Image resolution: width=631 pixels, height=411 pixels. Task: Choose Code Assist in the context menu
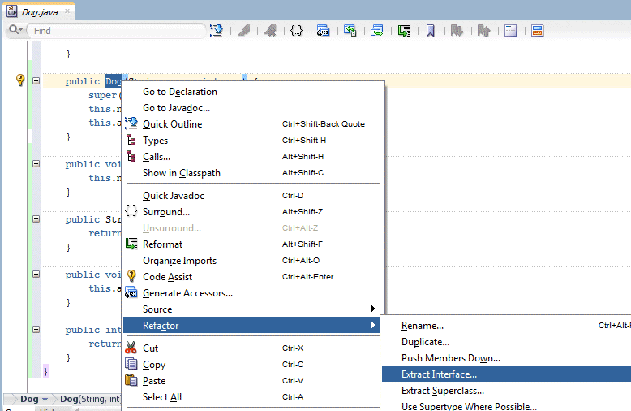tap(254, 277)
